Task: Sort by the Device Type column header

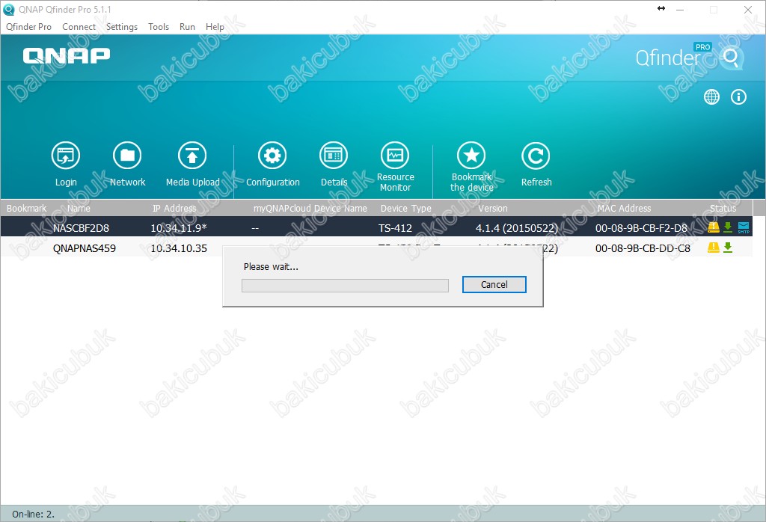Action: click(x=406, y=208)
